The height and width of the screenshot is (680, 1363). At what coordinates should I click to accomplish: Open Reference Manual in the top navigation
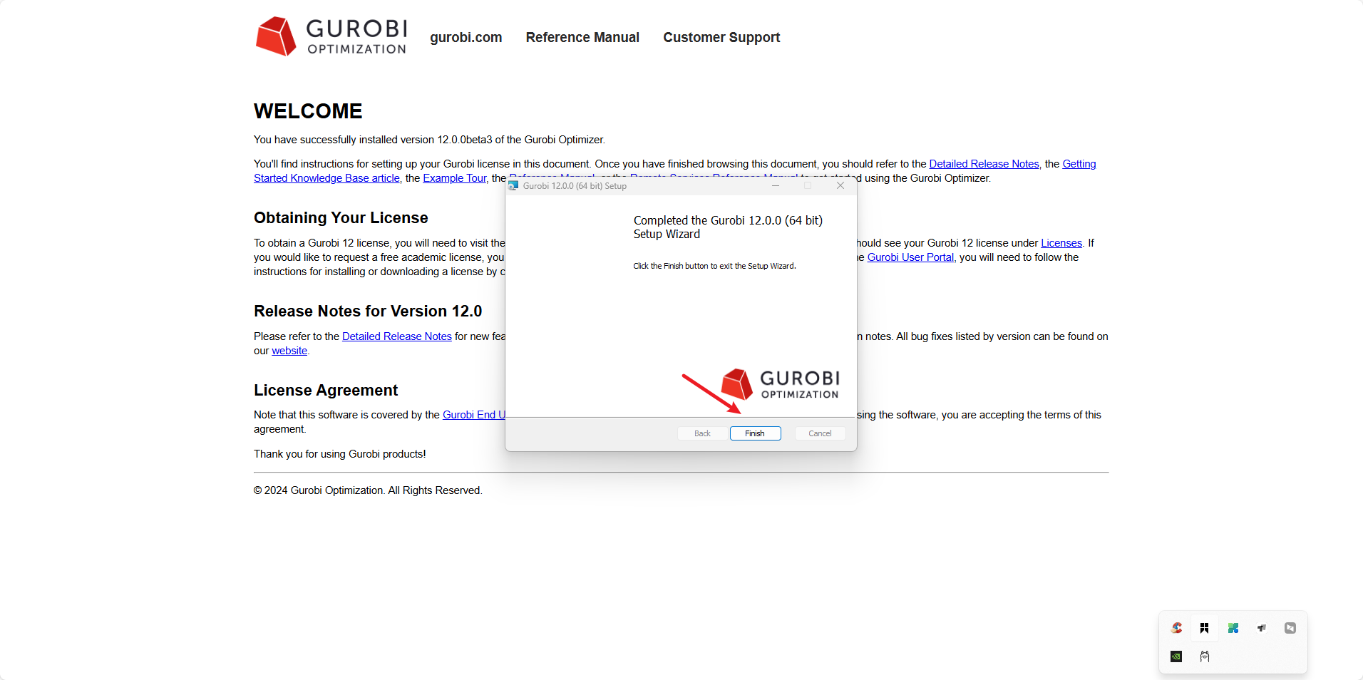coord(582,37)
